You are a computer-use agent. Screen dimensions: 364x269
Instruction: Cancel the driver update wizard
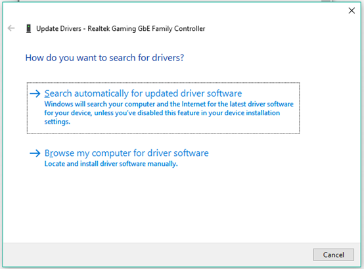pyautogui.click(x=333, y=255)
